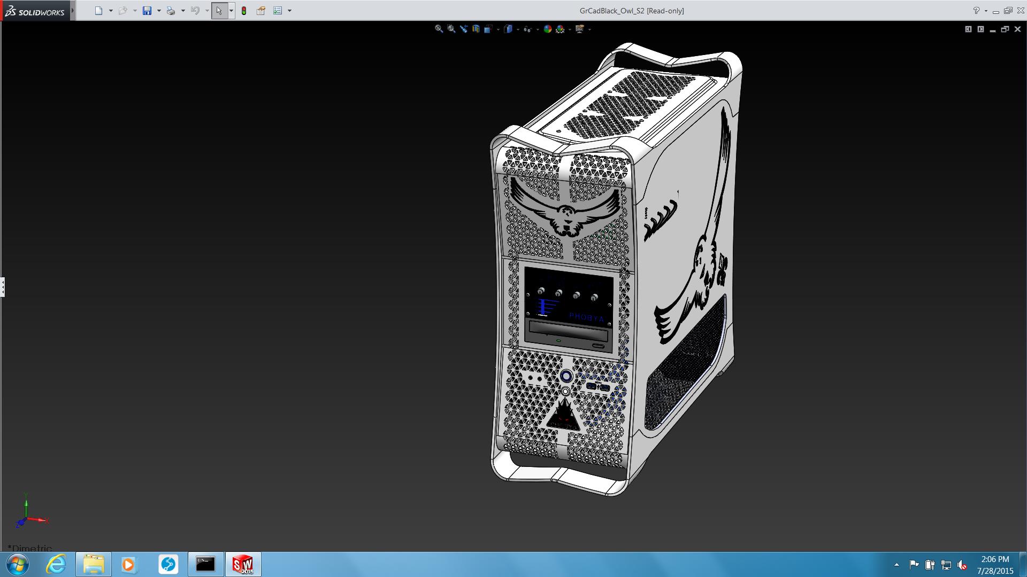Screen dimensions: 1027x577
Task: Click the New document button
Action: click(x=98, y=11)
